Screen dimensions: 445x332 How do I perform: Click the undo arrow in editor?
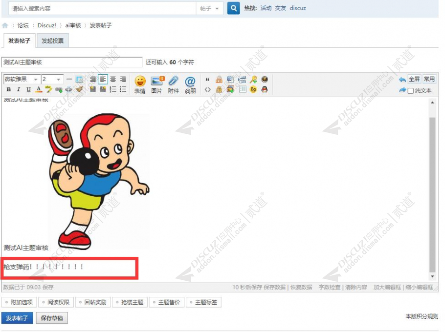coord(402,80)
